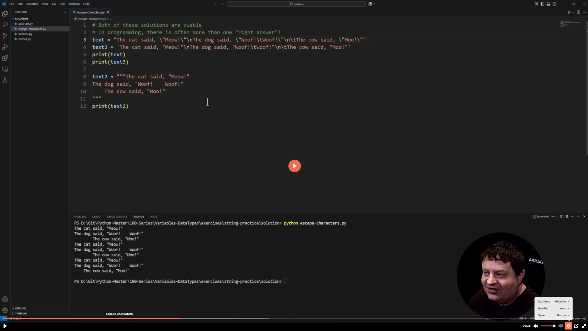Run the Python file with play icon

pos(569,12)
